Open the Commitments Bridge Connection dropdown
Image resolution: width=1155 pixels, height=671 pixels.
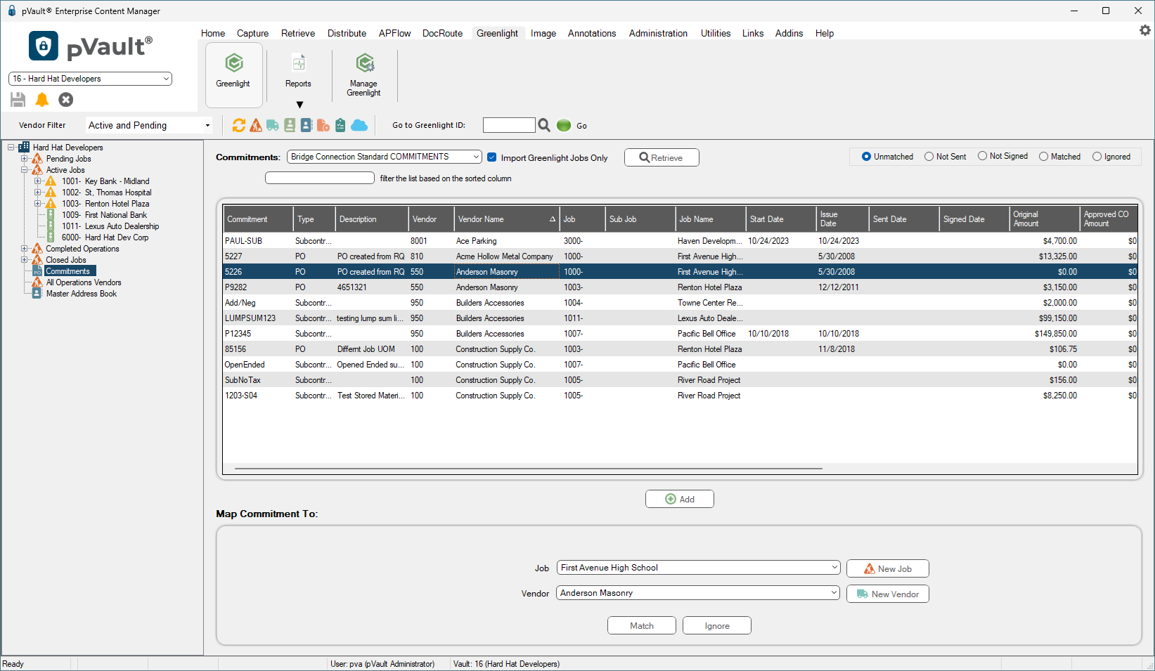tap(384, 157)
